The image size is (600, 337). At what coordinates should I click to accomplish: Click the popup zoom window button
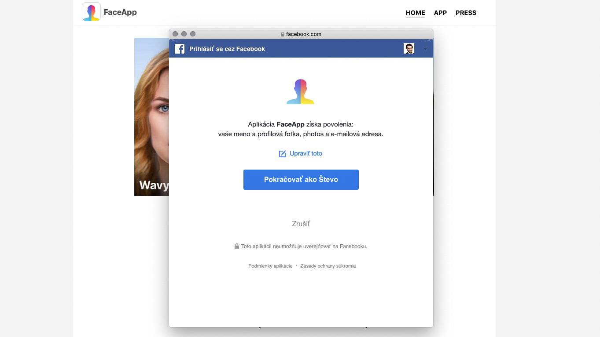[193, 34]
